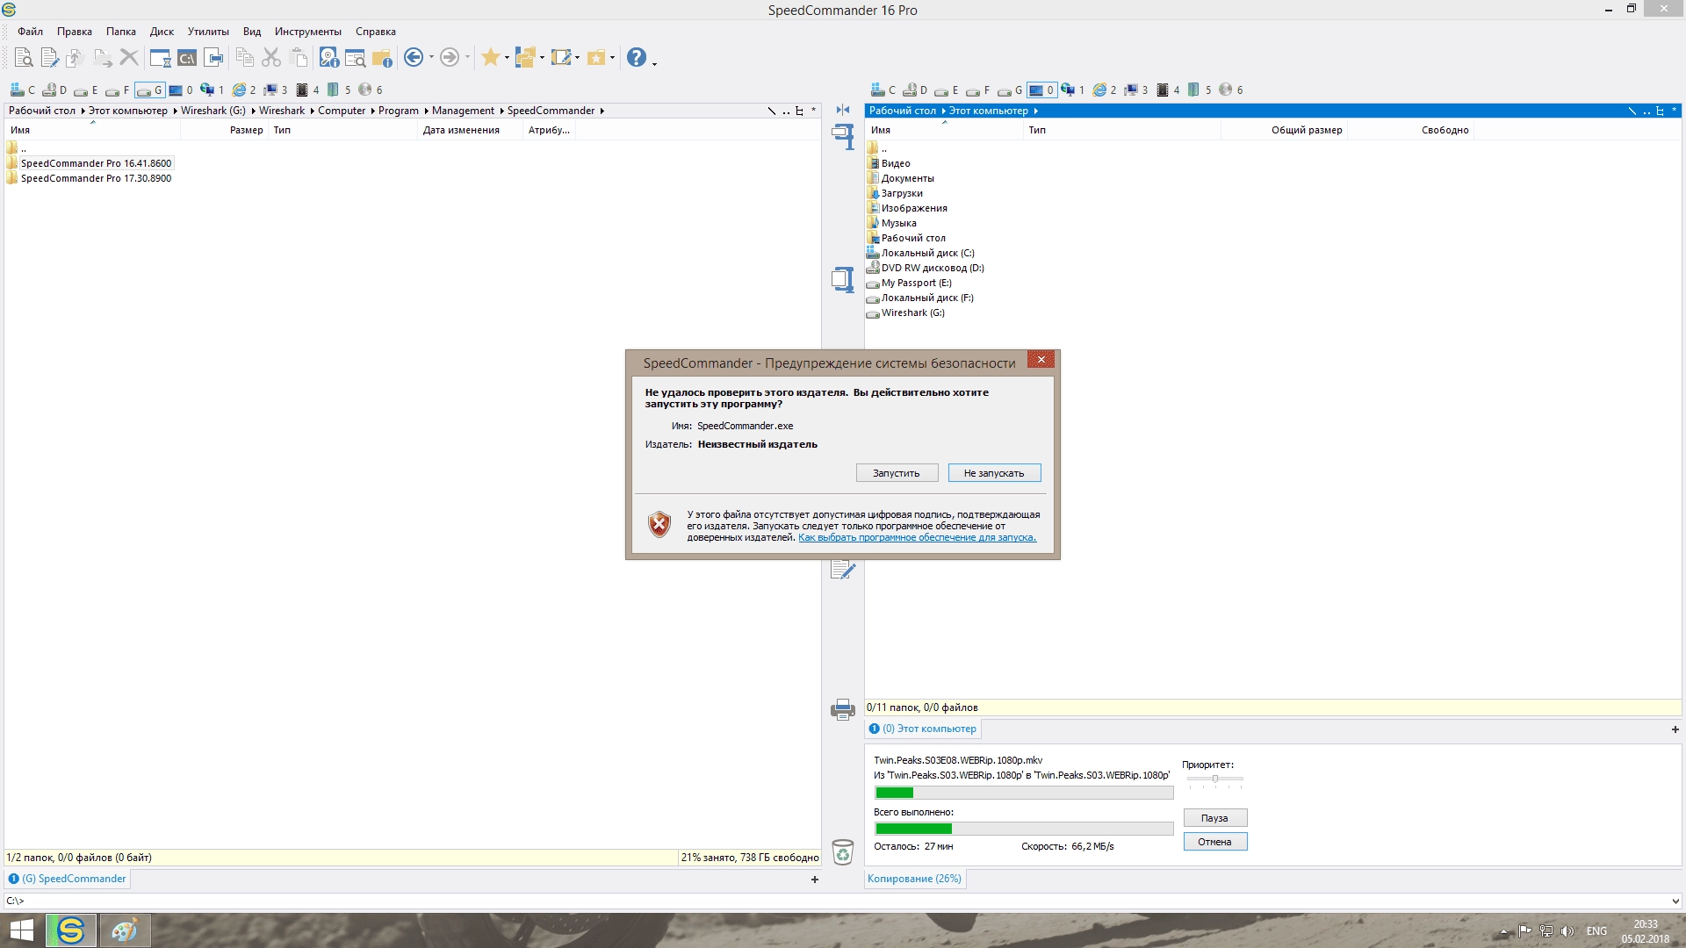Open the Правка menu
Viewport: 1686px width, 948px height.
tap(75, 32)
